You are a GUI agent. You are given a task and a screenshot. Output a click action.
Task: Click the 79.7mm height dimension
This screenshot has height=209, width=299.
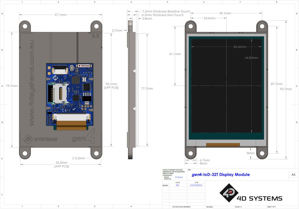point(12,86)
